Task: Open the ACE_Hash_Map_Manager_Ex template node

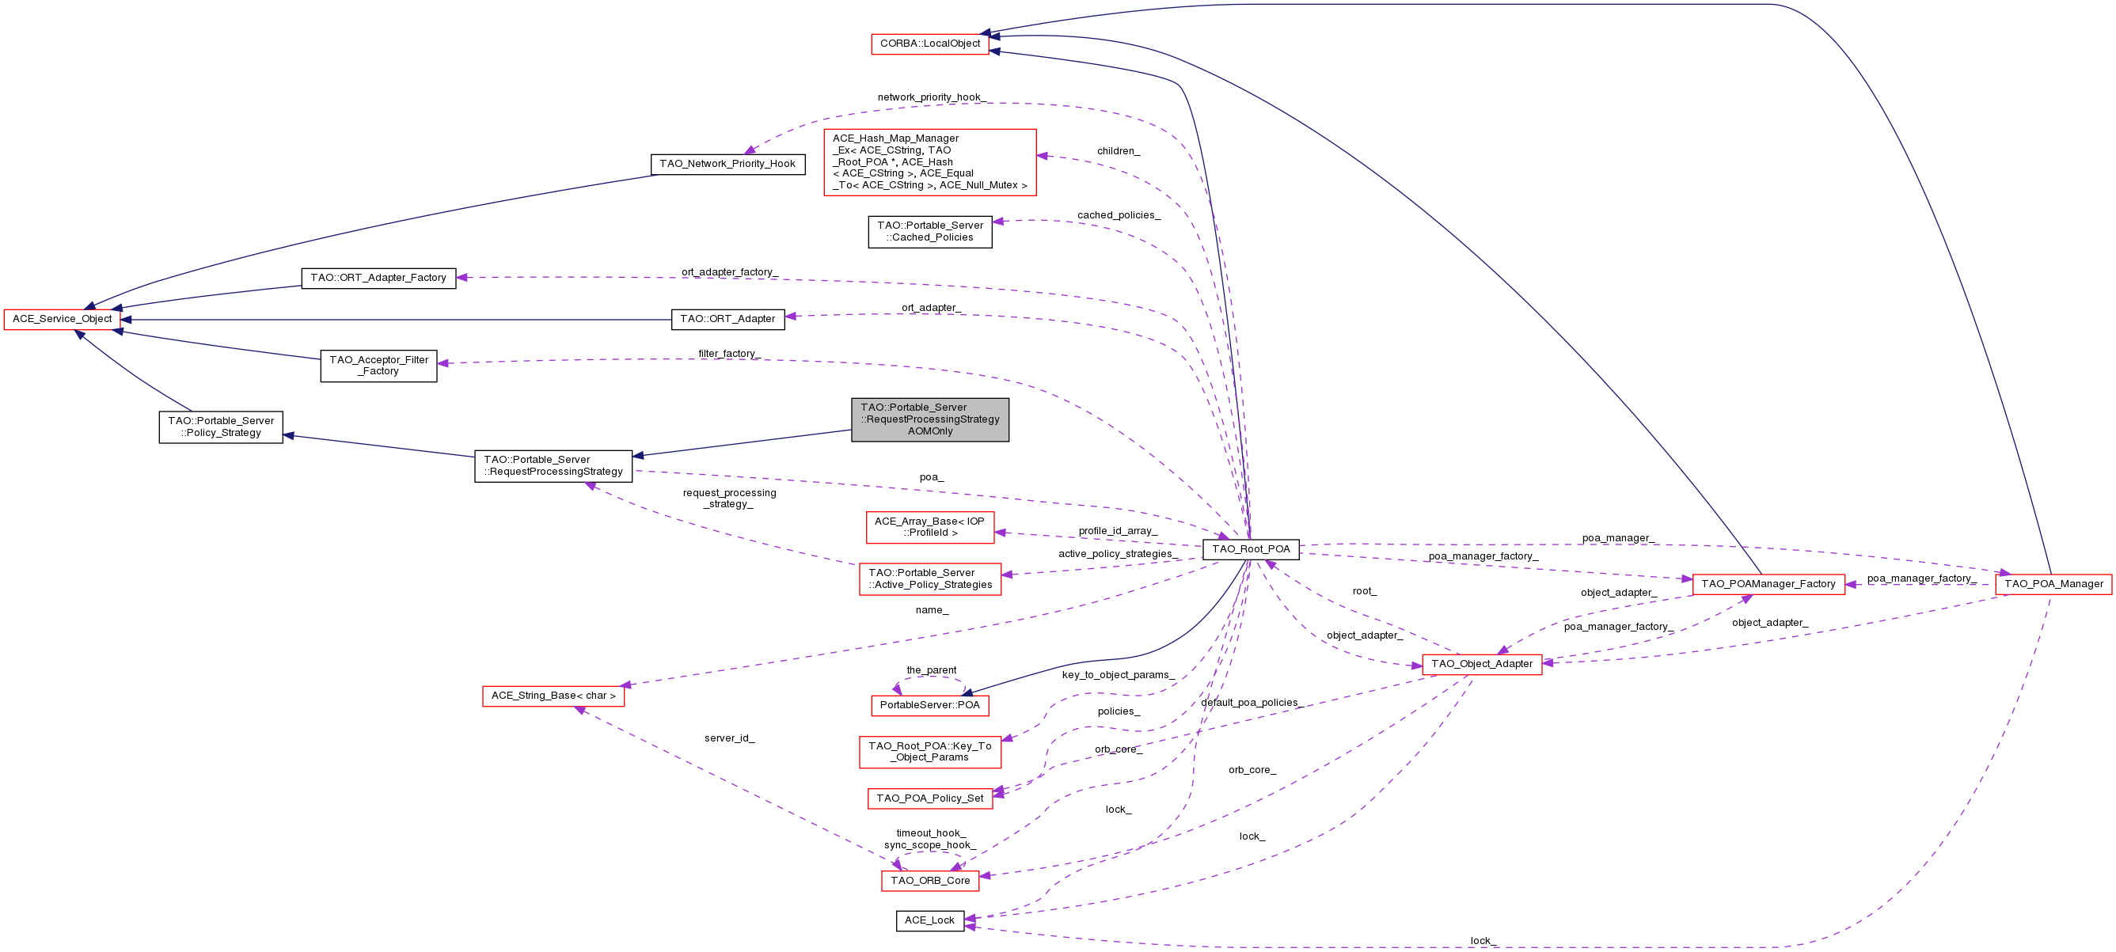Action: [x=929, y=161]
